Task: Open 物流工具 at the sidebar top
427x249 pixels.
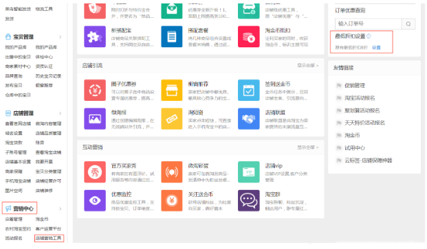Action: 44,9
